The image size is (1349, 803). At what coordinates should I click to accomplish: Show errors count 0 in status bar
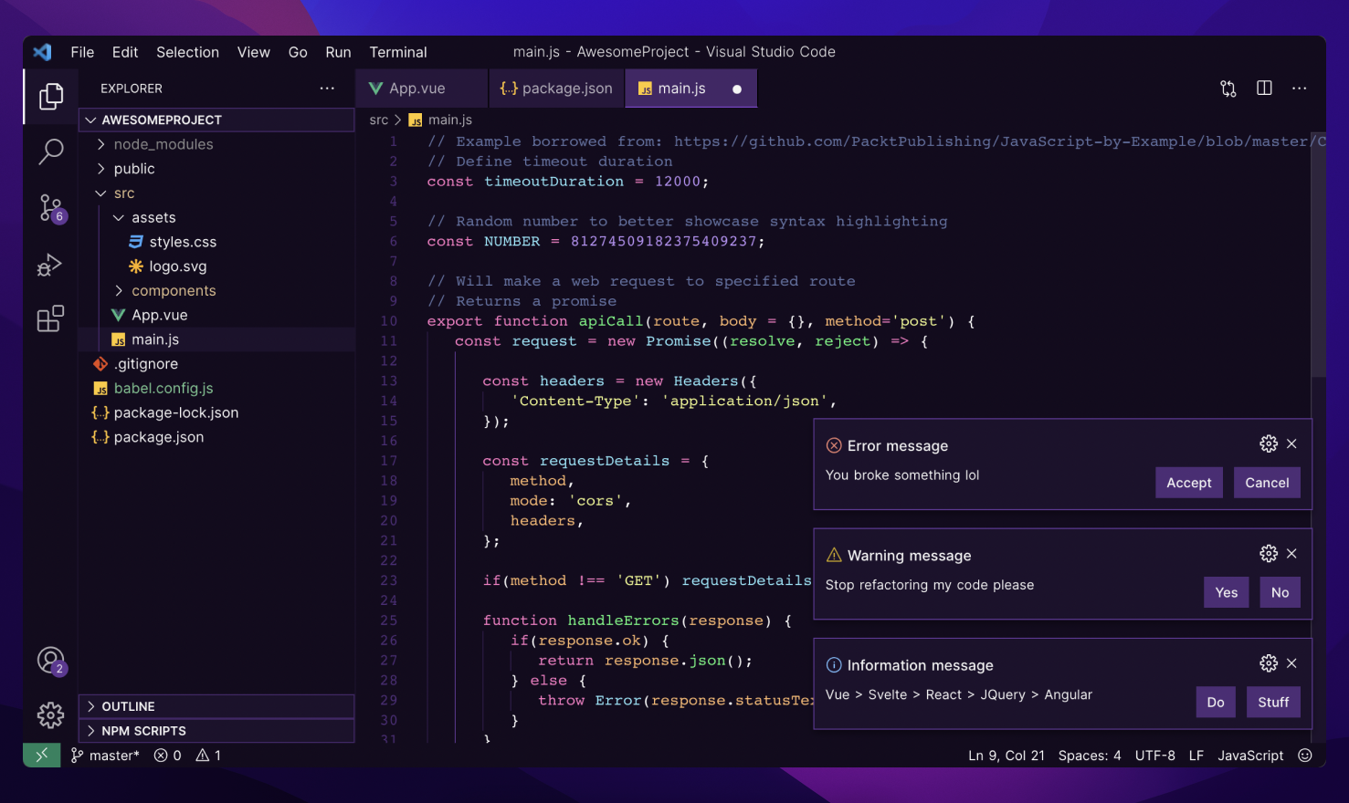pyautogui.click(x=168, y=756)
